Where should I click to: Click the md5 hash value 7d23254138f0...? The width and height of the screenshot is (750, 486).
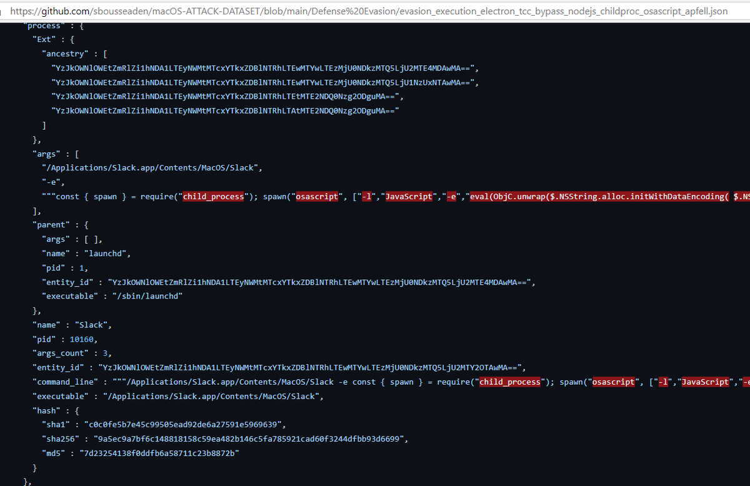coord(159,453)
